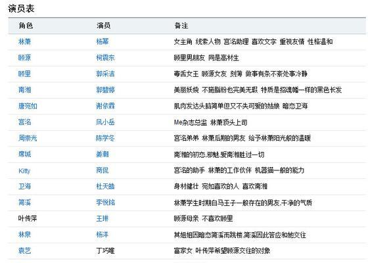Open the 宫洺 character link
This screenshot has height=263, width=368.
pyautogui.click(x=24, y=122)
